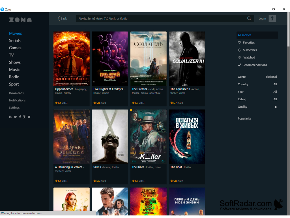290x218 pixels.
Task: Click The Creator title text
Action: click(139, 89)
